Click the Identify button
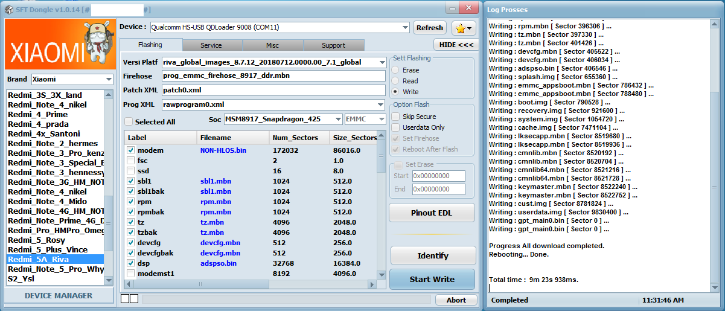This screenshot has height=311, width=725. click(x=432, y=255)
